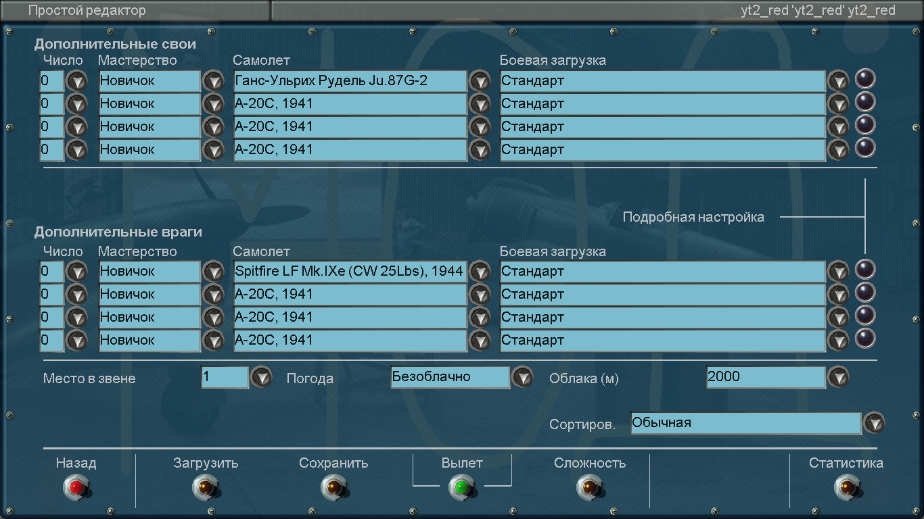Open the Погода weather dropdown arrow
This screenshot has height=519, width=924.
(x=522, y=376)
